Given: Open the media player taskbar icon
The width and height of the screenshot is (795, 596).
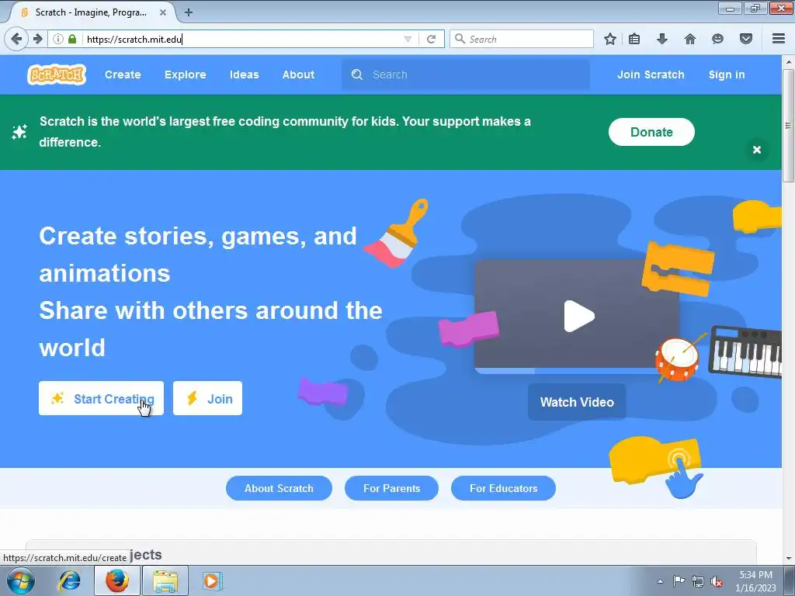Looking at the screenshot, I should [x=211, y=580].
